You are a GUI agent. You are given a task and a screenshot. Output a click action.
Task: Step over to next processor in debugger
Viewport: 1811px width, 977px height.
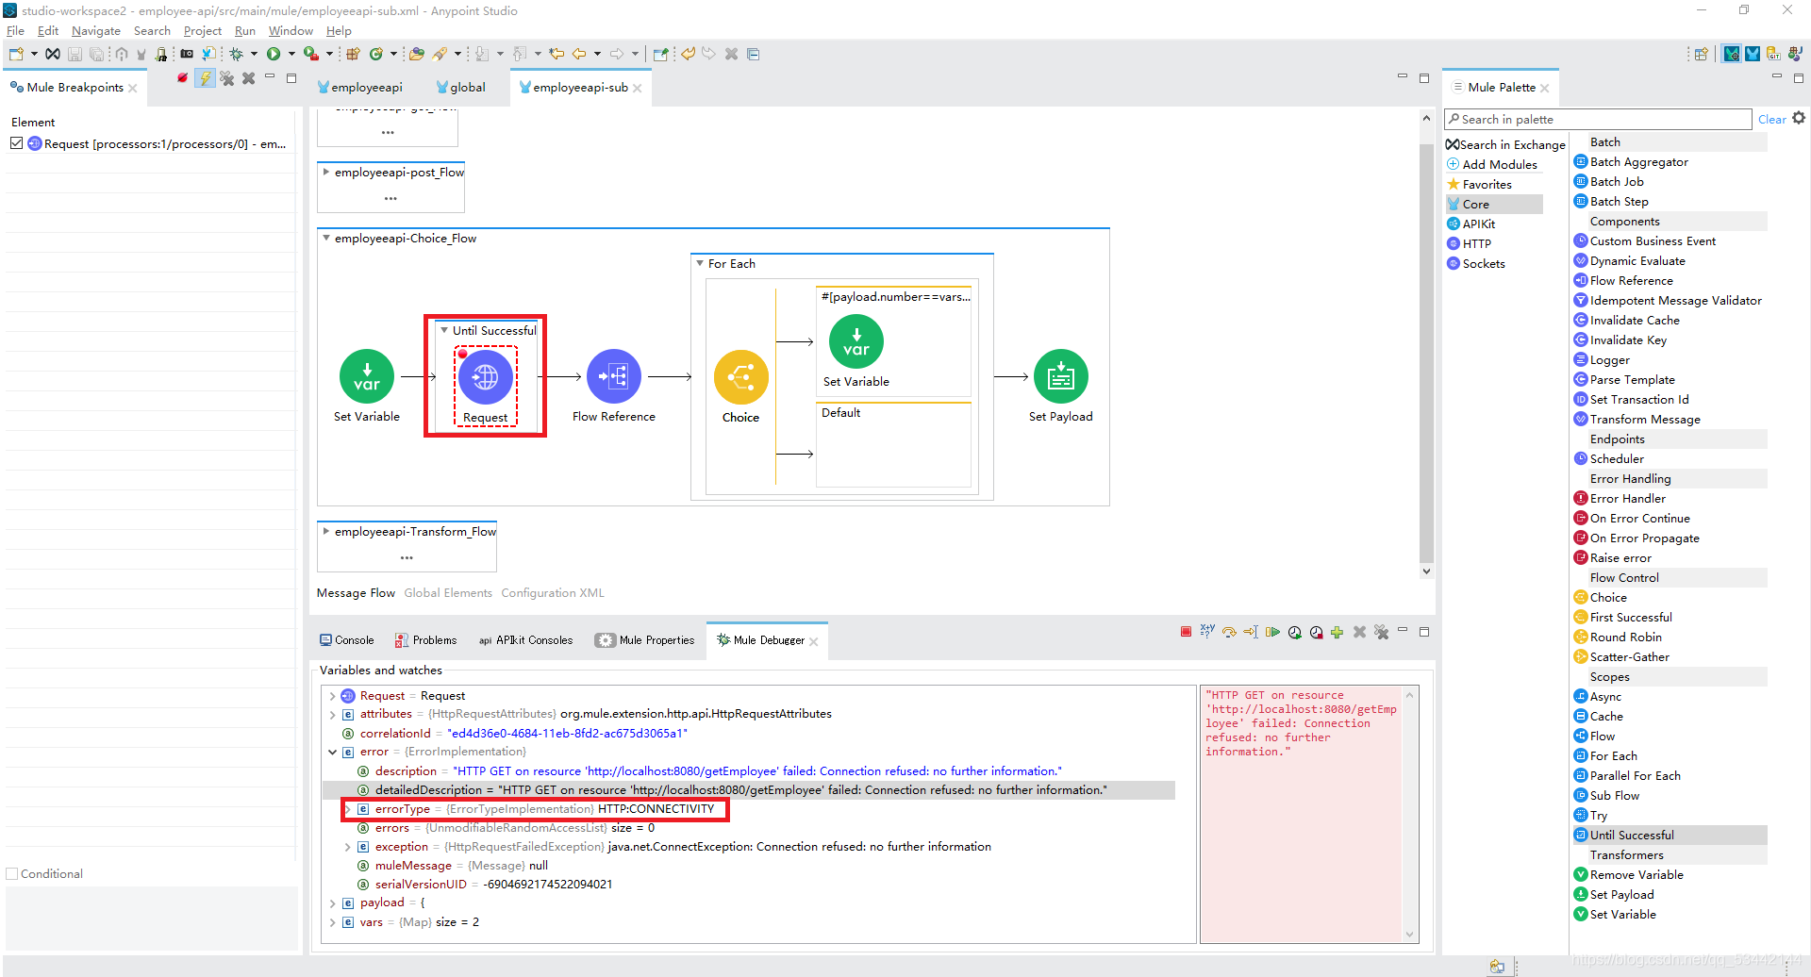1229,632
